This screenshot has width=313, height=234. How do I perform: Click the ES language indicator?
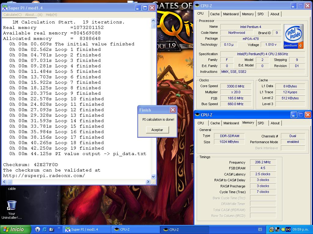[x=260, y=229]
